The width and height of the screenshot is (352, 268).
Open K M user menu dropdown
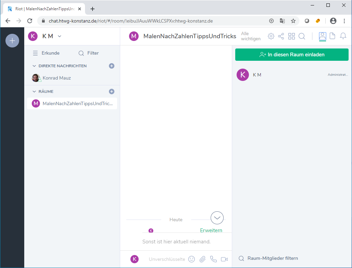(x=59, y=36)
